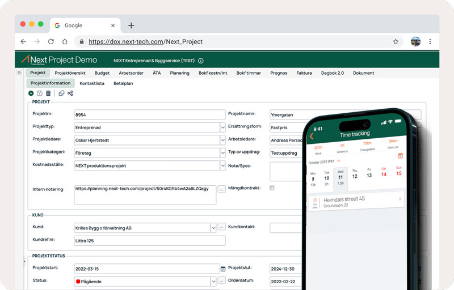Tap the calendar icon in Time tracking

coord(400,156)
